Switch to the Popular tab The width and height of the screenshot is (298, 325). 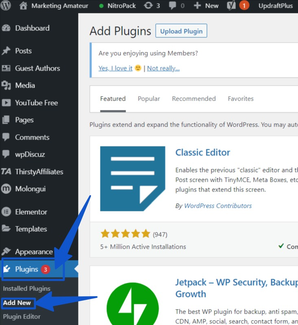tap(149, 99)
